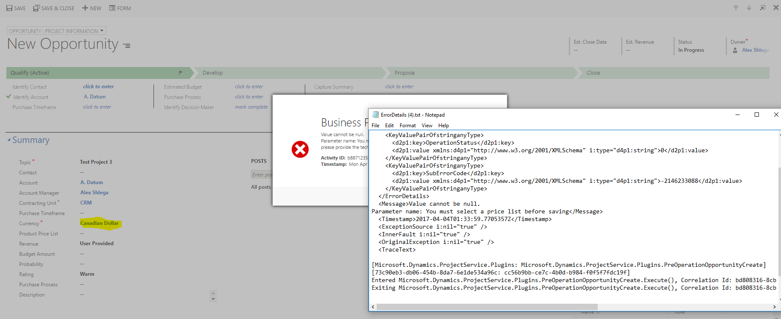
Task: Click the Notepad scroll right arrow
Action: pos(774,307)
